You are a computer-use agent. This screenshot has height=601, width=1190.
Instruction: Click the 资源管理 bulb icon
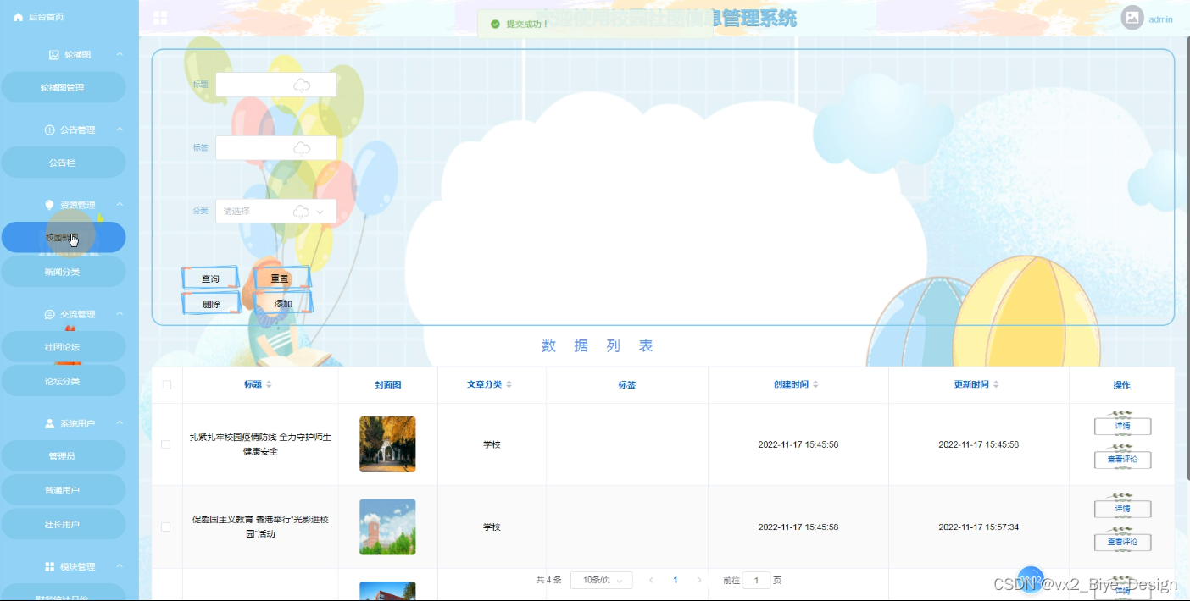(x=49, y=205)
